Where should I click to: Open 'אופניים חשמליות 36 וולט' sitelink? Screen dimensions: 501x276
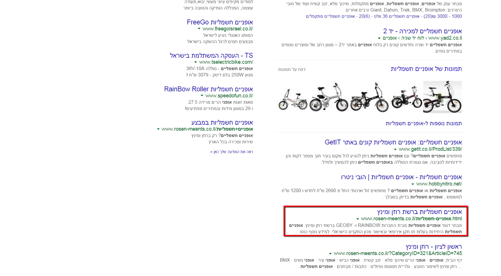click(397, 16)
